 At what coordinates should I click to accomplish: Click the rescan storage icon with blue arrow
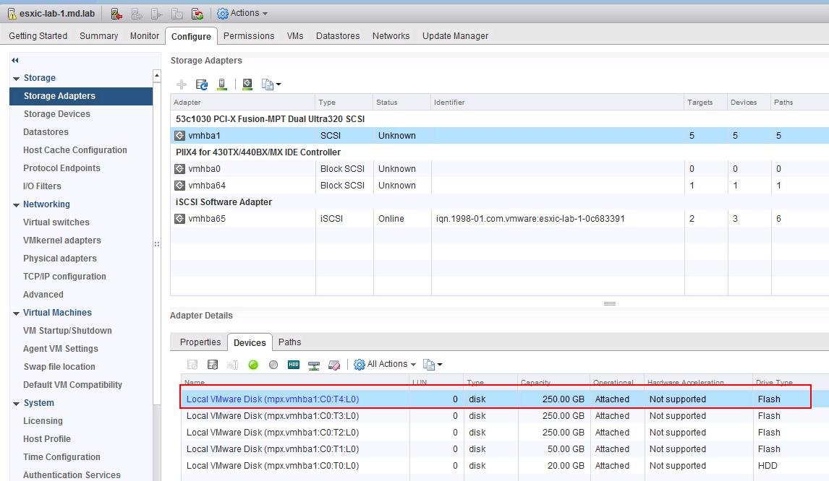(x=201, y=84)
